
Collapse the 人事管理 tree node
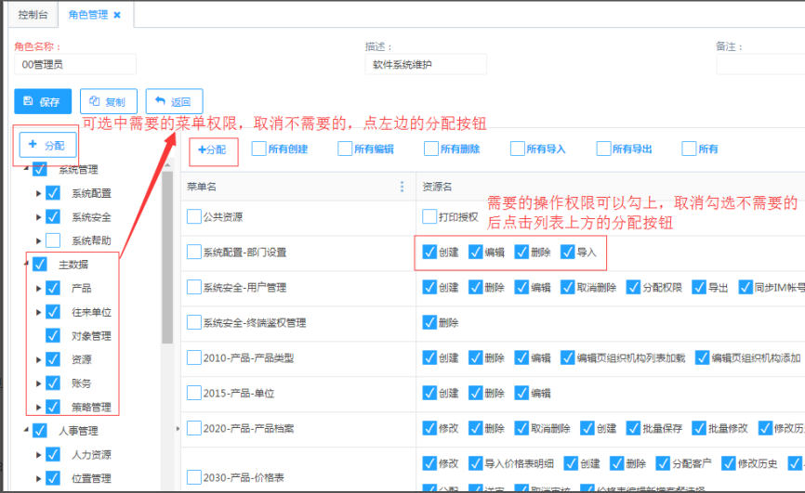[25, 431]
